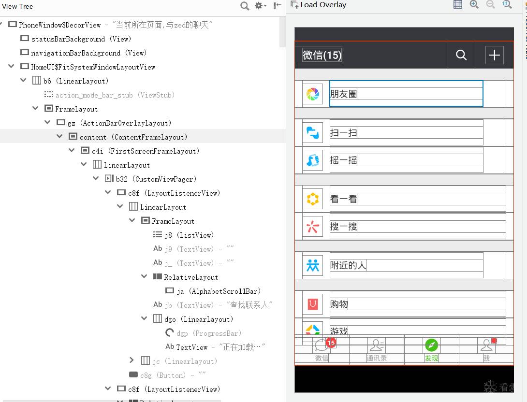Select the TextView "正在加载…" row
The image size is (527, 402).
pyautogui.click(x=143, y=347)
